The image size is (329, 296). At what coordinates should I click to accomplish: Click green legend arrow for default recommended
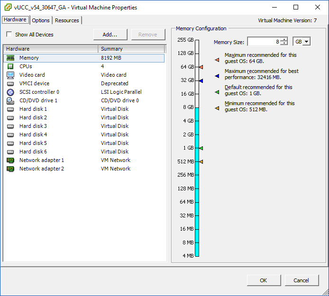coord(217,92)
